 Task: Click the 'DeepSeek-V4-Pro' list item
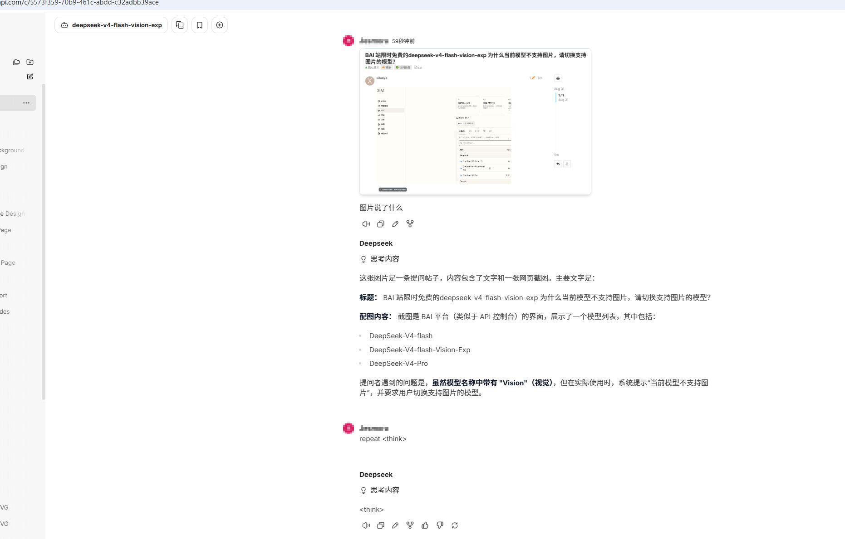[398, 364]
